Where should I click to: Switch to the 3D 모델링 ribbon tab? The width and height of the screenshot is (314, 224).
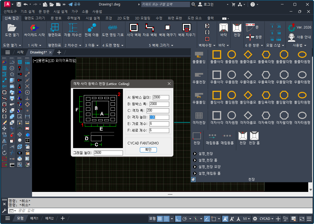pos(142,18)
